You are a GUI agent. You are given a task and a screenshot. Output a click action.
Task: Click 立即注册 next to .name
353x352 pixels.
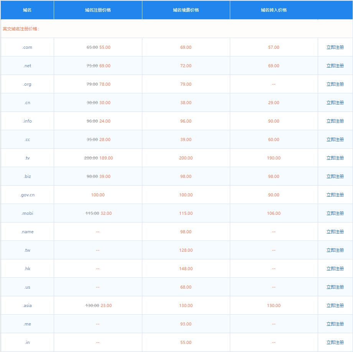coord(335,232)
